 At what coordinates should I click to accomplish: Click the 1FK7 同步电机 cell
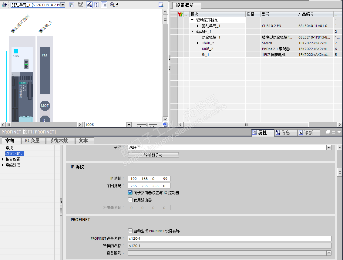[279, 55]
